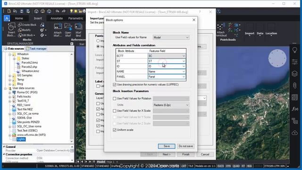Open the lightbulb tips panel icon
The width and height of the screenshot is (302, 170).
(x=294, y=50)
